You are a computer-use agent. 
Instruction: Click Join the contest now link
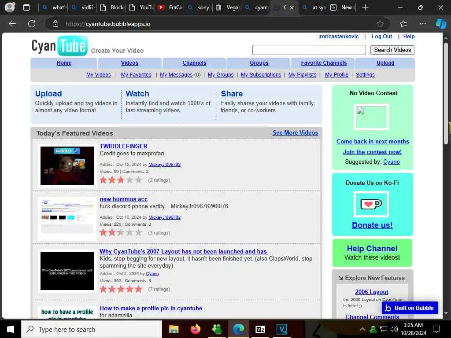(372, 152)
